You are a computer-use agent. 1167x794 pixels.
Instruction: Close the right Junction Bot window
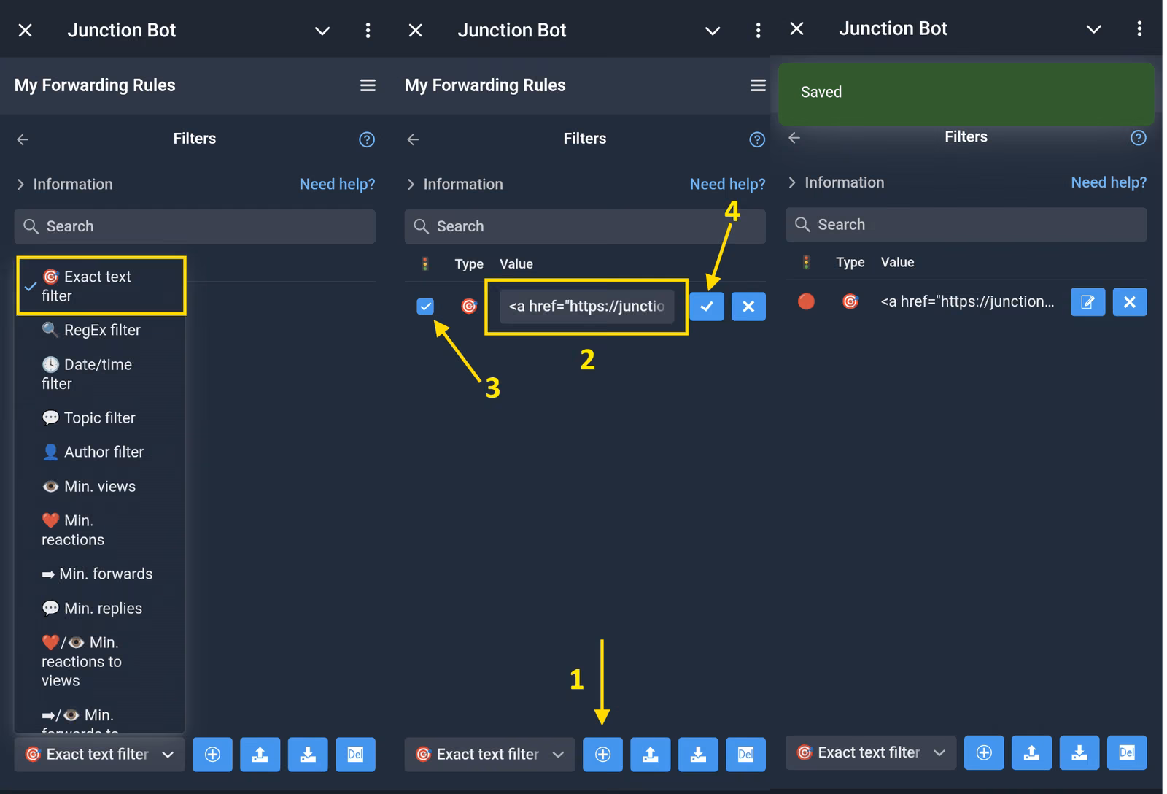click(796, 28)
